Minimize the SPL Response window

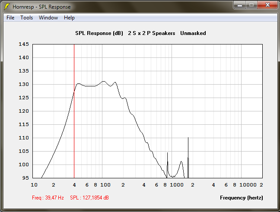pyautogui.click(x=240, y=5)
